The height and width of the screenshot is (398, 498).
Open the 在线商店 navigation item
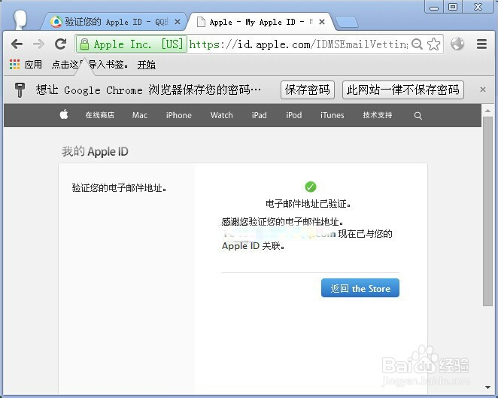coord(100,115)
